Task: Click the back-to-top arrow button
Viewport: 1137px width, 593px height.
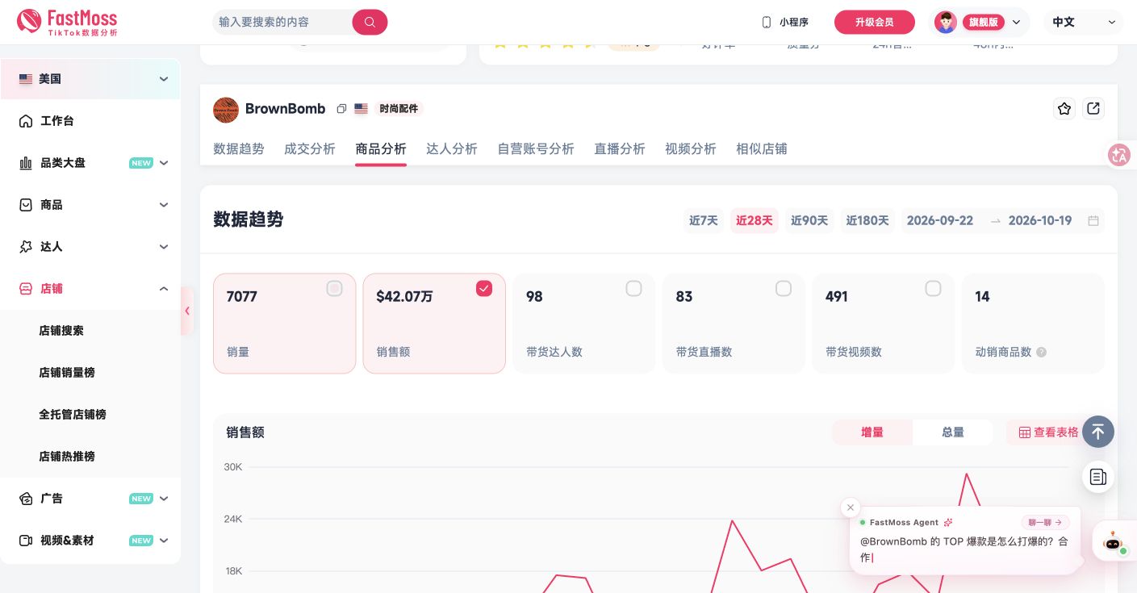Action: (1098, 432)
